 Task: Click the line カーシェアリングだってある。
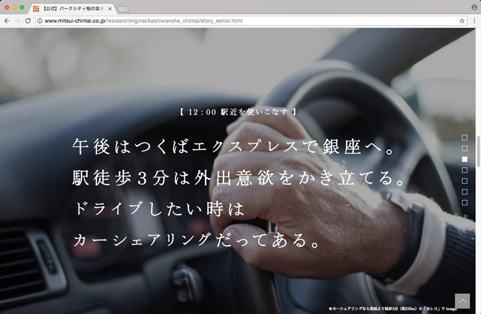tap(197, 240)
